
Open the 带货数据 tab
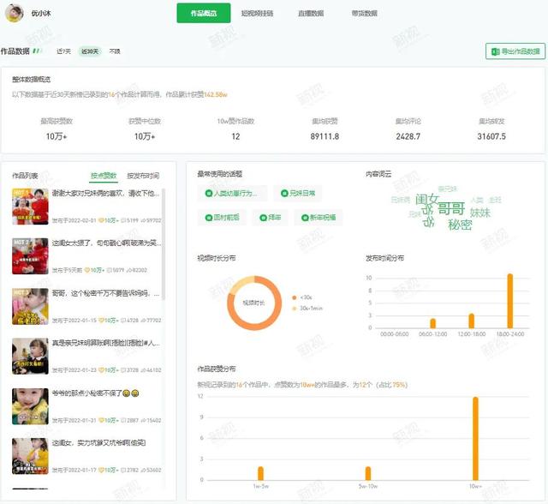pyautogui.click(x=364, y=13)
